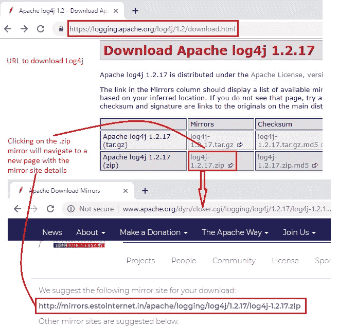Click external link icon beside tar.gz mirror
This screenshot has width=338, height=326.
pyautogui.click(x=240, y=145)
